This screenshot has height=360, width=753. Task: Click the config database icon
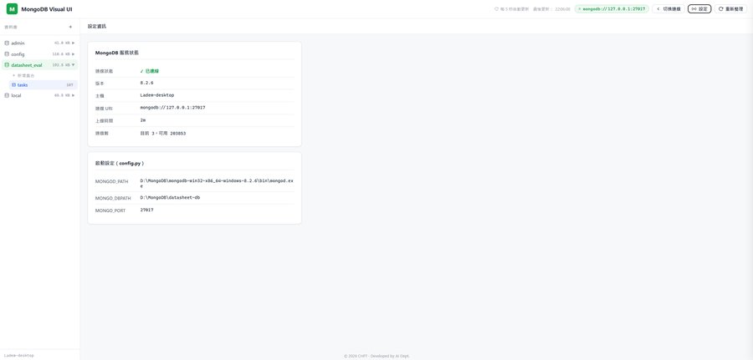[x=7, y=54]
